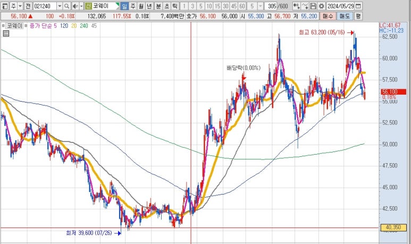Click the add candle indicator icon

click(296, 6)
